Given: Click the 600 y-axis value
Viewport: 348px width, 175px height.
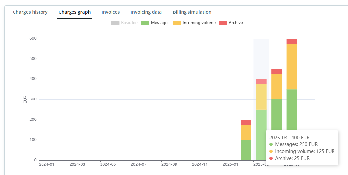Looking at the screenshot, I should [33, 38].
